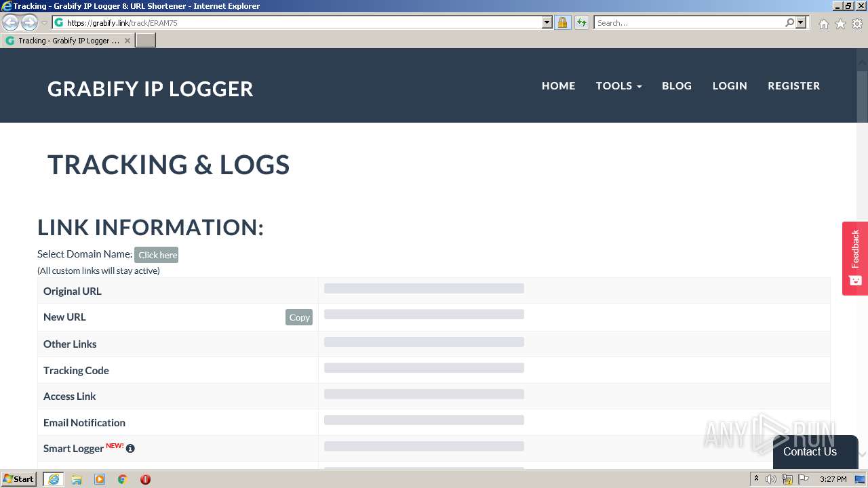Open the search provider dropdown arrow
Screen dimensions: 868x488
click(x=801, y=22)
